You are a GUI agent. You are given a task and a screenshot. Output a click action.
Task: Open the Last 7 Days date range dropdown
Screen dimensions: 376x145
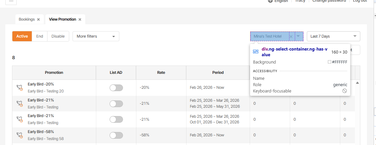(x=333, y=36)
